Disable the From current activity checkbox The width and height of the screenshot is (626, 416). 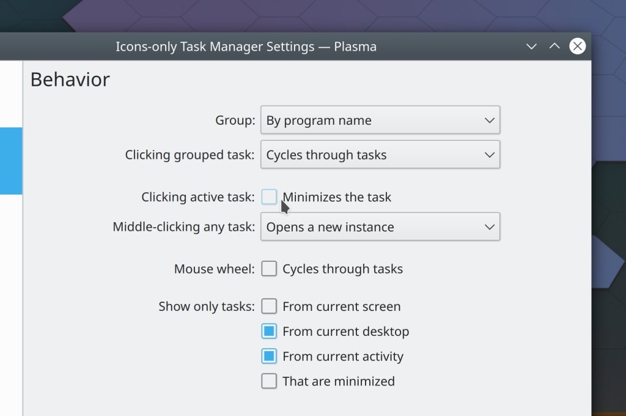pyautogui.click(x=269, y=357)
